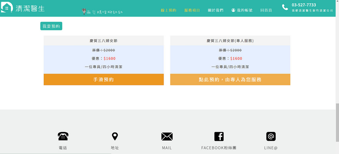The height and width of the screenshot is (154, 339).
Task: Go to 關於我們 in the top navigation
Action: point(216,10)
